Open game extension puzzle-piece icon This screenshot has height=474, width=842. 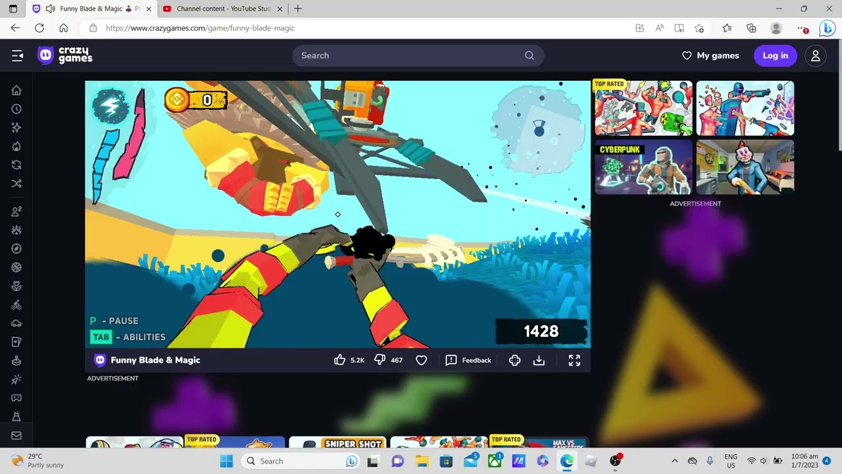click(x=514, y=360)
